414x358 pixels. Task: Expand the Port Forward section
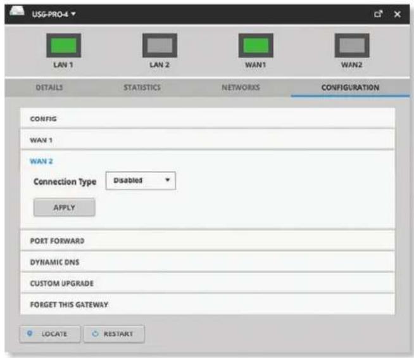tap(208, 240)
